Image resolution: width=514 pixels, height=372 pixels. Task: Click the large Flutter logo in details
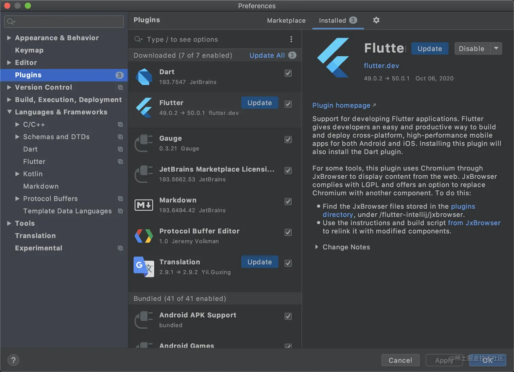[x=333, y=57]
